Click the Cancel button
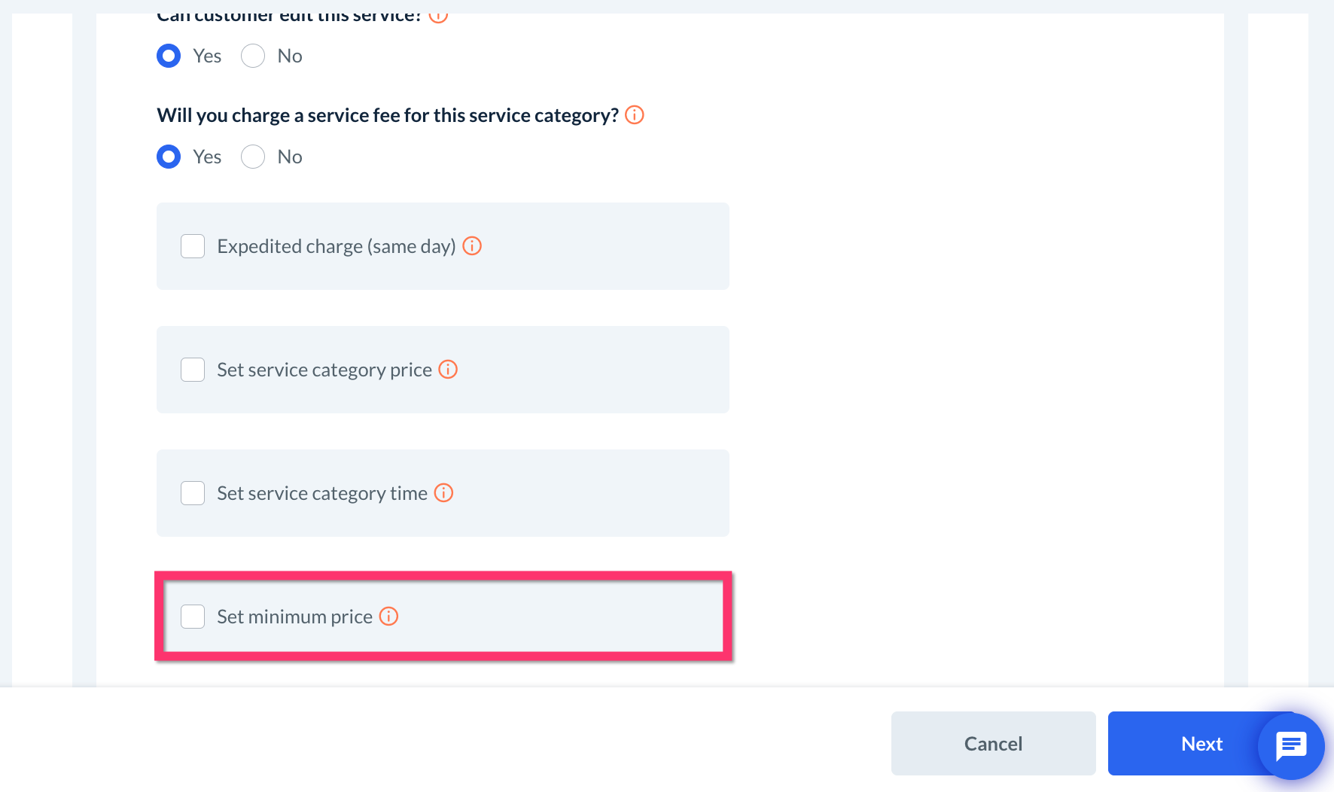The width and height of the screenshot is (1334, 792). click(993, 744)
